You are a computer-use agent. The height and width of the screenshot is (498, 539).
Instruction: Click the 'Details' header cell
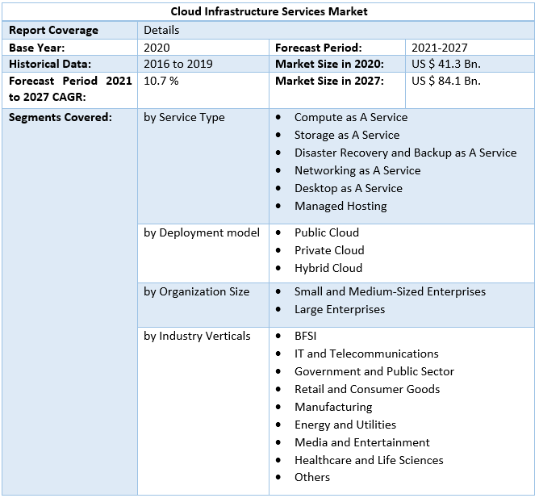click(x=161, y=30)
